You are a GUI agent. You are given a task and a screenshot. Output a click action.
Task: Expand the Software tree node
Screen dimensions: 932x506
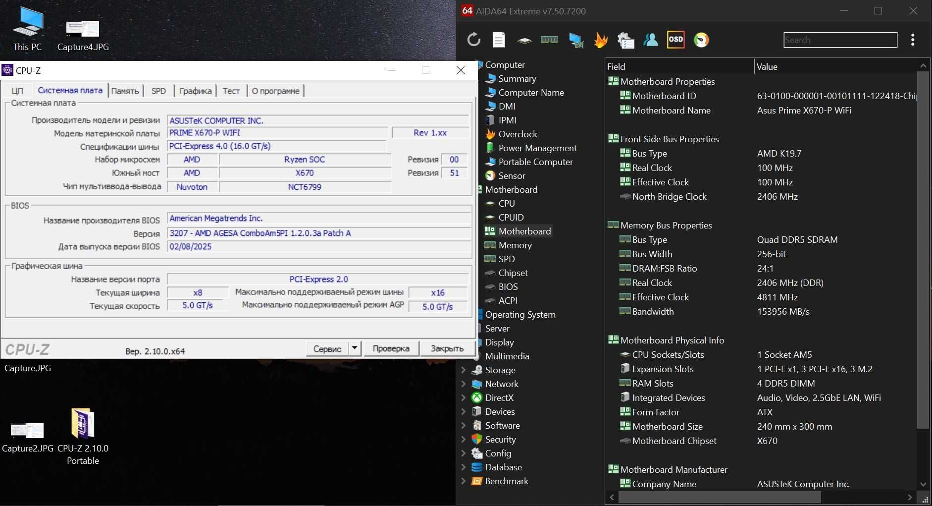464,426
